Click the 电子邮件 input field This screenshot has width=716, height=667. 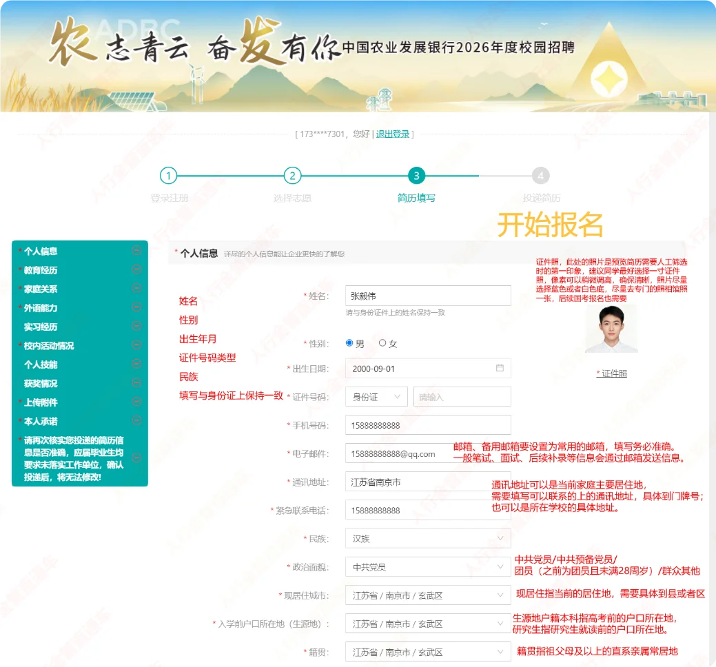428,453
